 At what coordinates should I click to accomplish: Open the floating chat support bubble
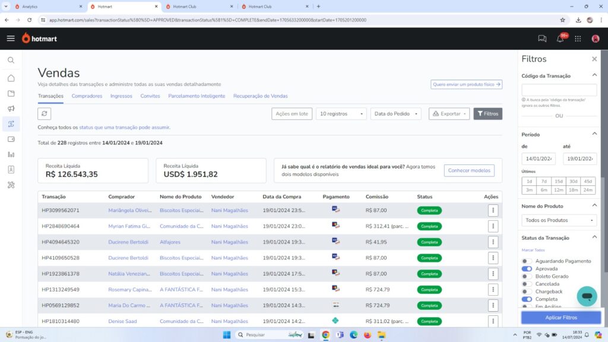(587, 296)
